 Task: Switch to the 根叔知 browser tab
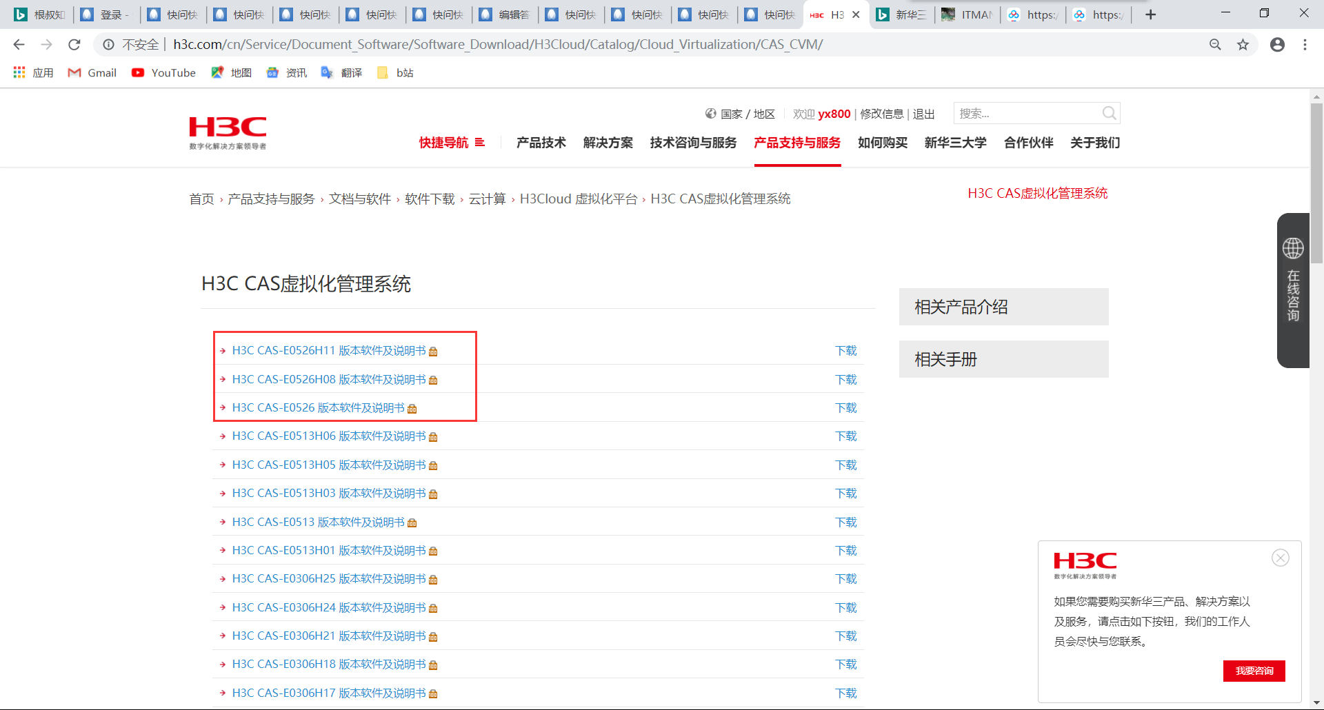tap(40, 14)
